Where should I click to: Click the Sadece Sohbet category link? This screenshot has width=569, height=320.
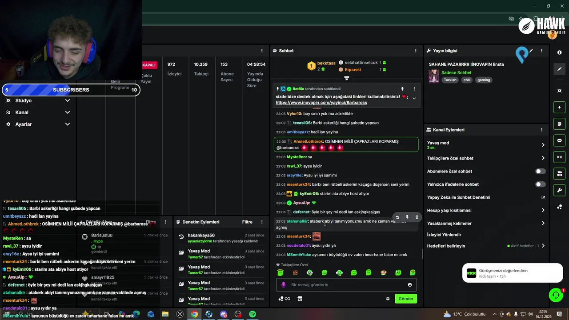457,72
